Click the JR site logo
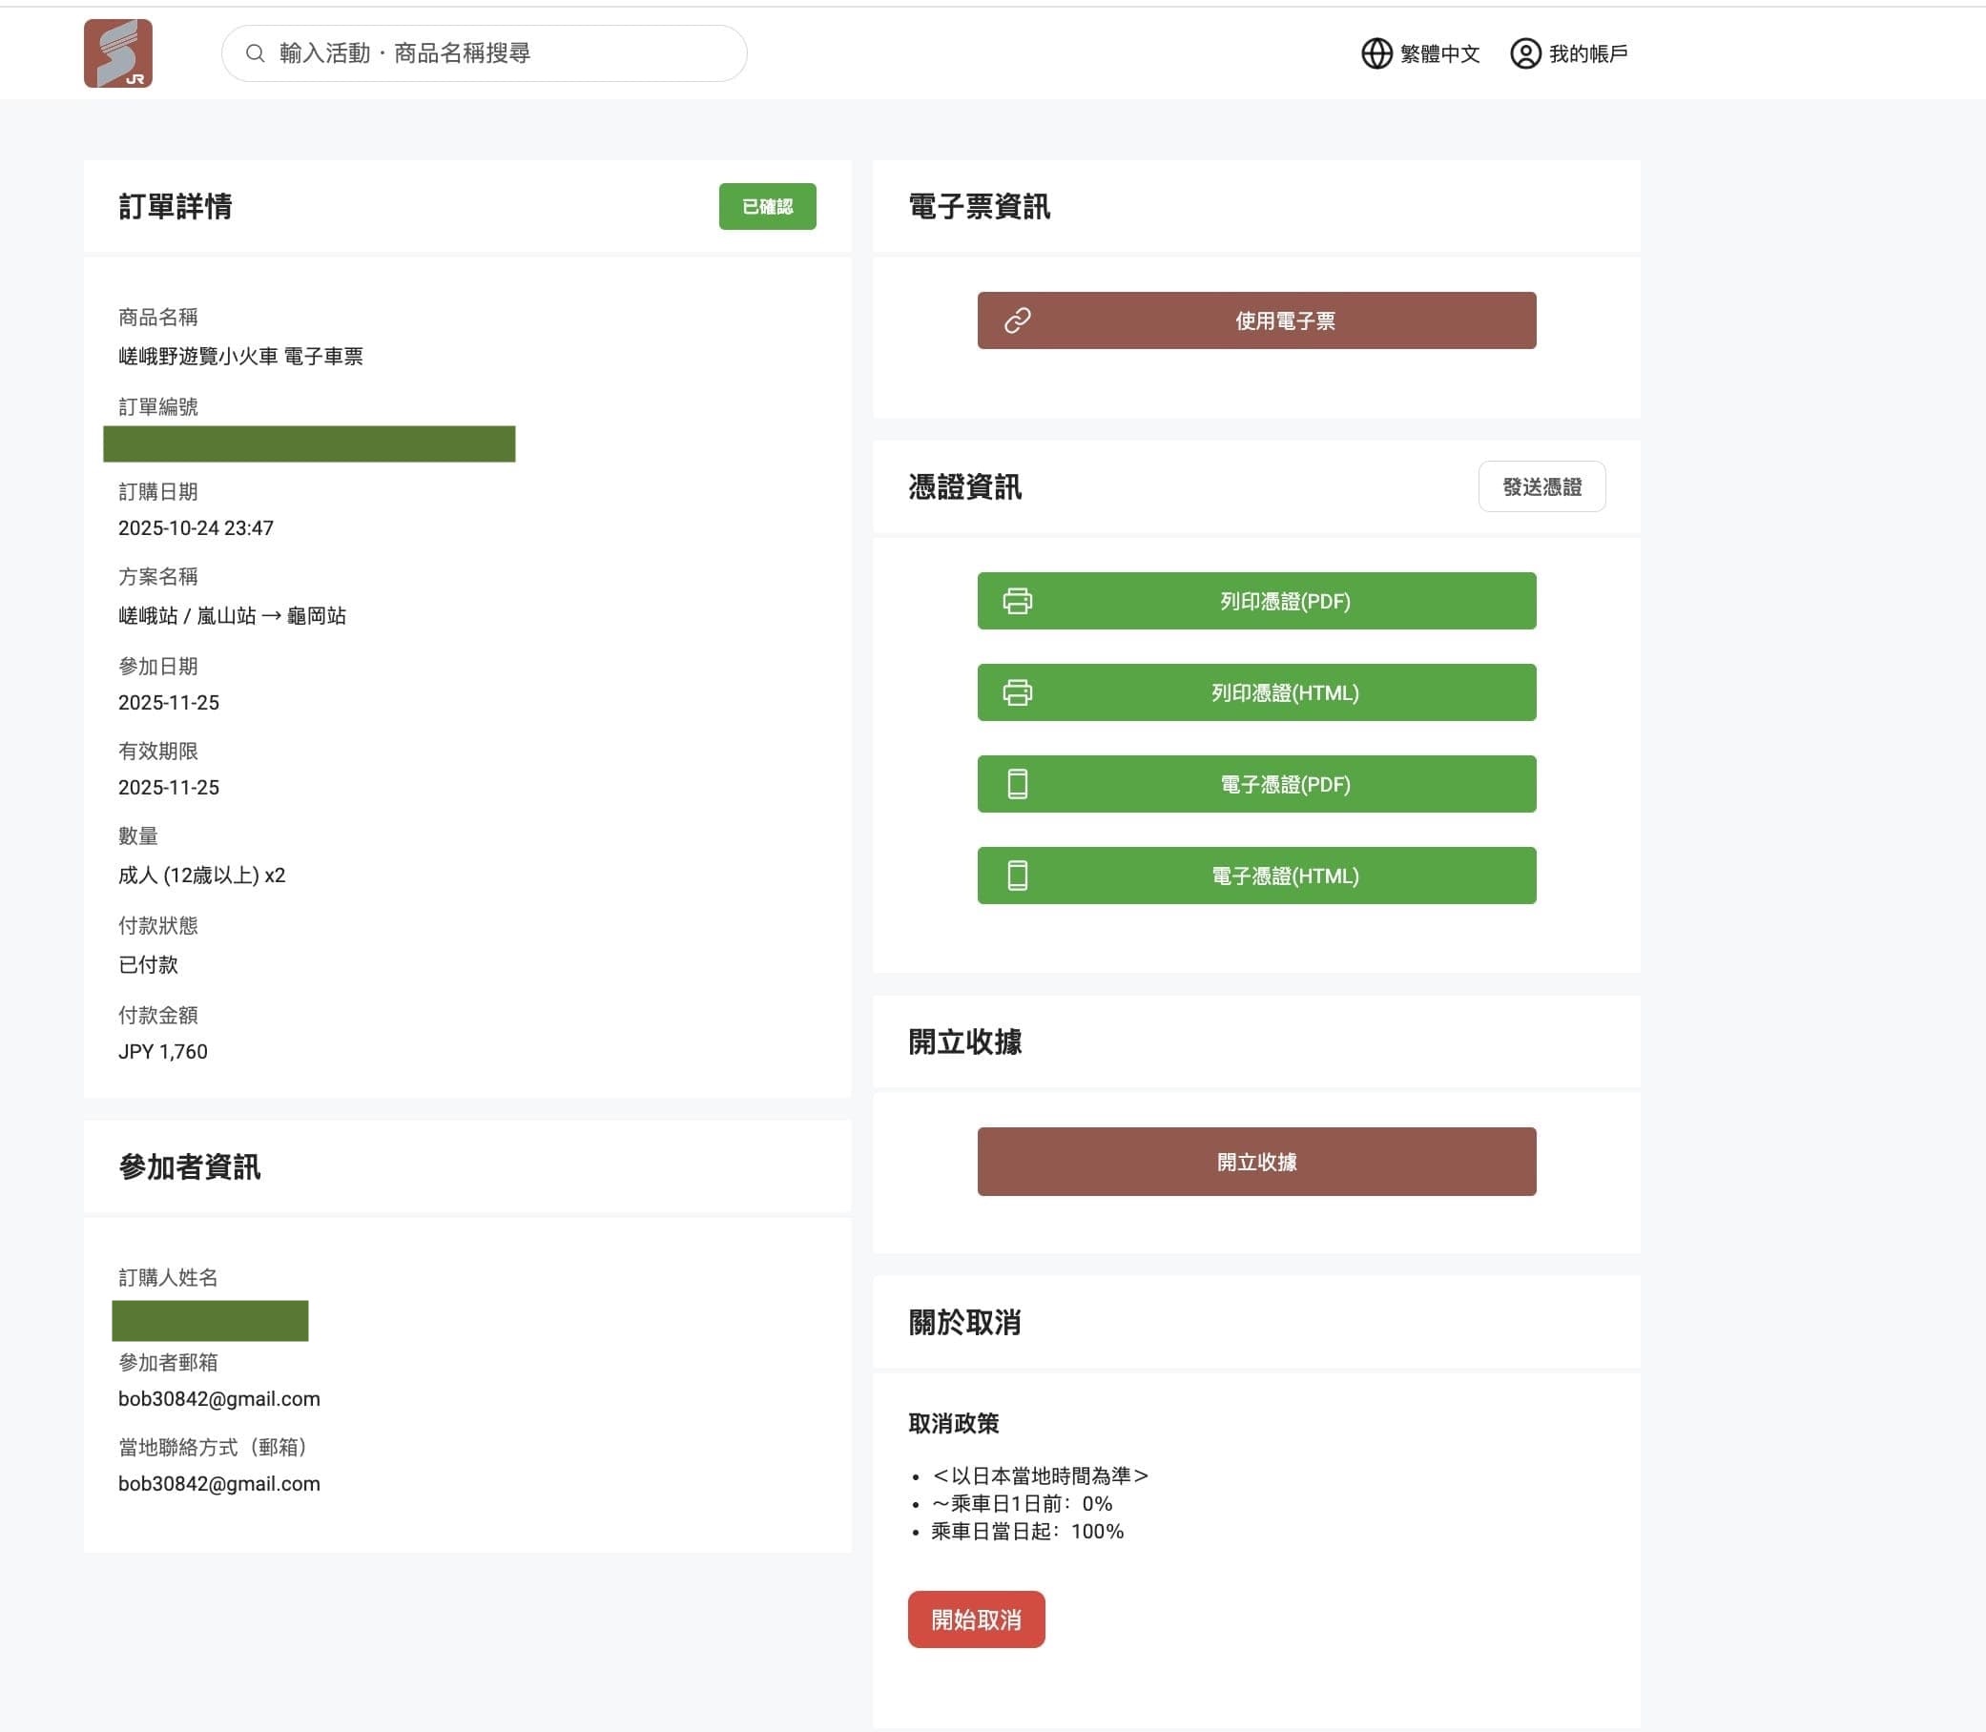 point(118,53)
